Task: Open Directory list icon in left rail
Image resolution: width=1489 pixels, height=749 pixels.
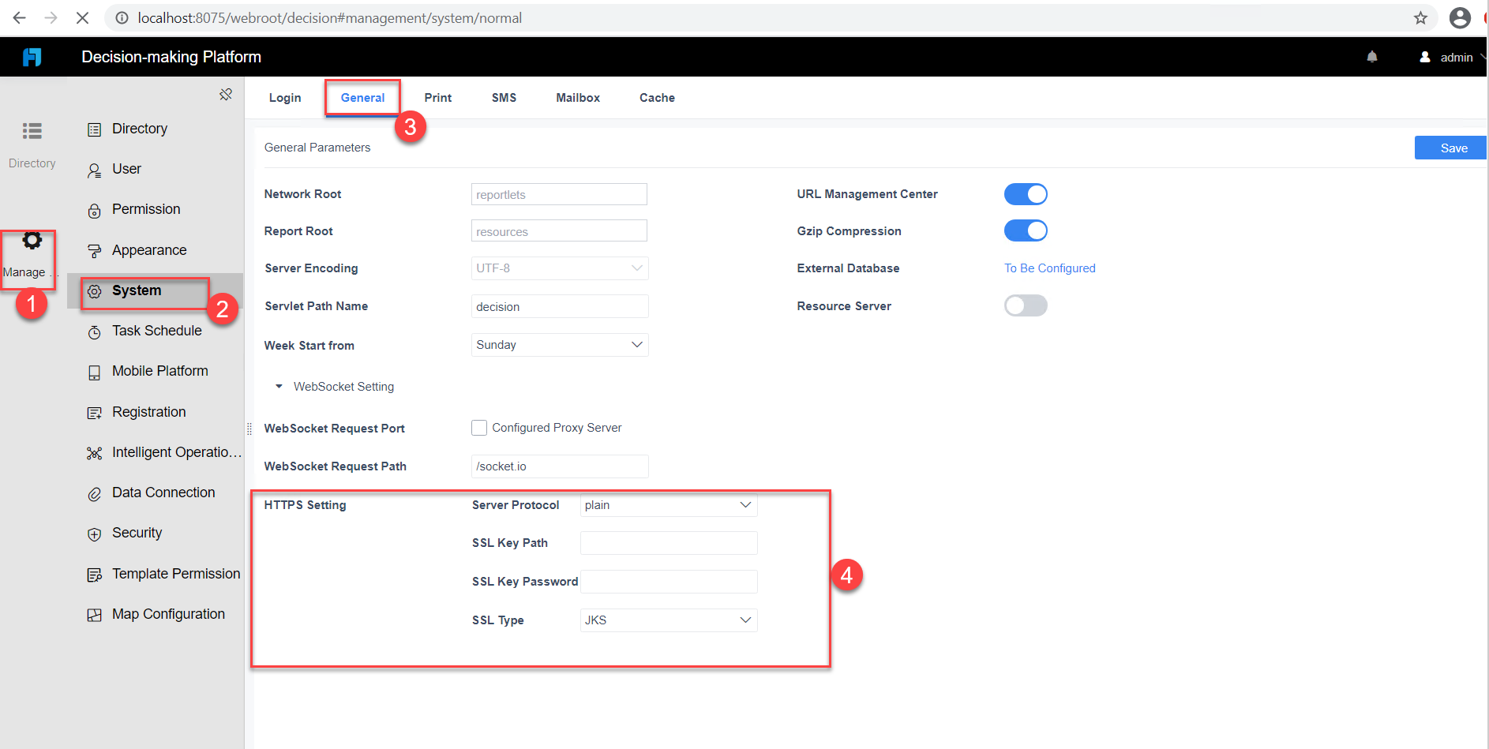Action: [32, 131]
